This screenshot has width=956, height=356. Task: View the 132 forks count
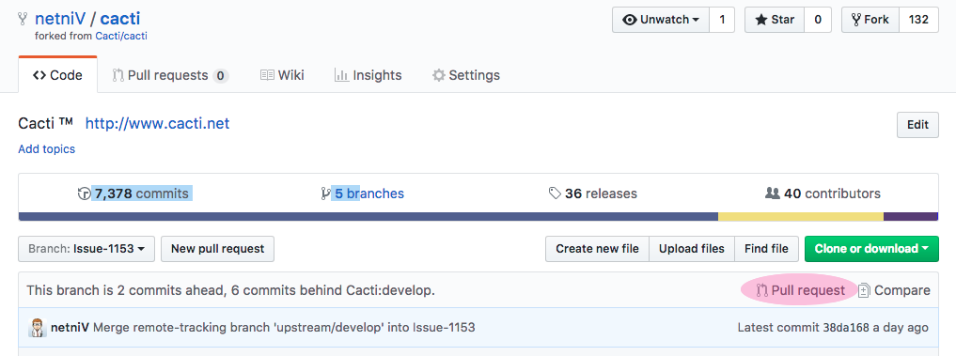(x=918, y=20)
